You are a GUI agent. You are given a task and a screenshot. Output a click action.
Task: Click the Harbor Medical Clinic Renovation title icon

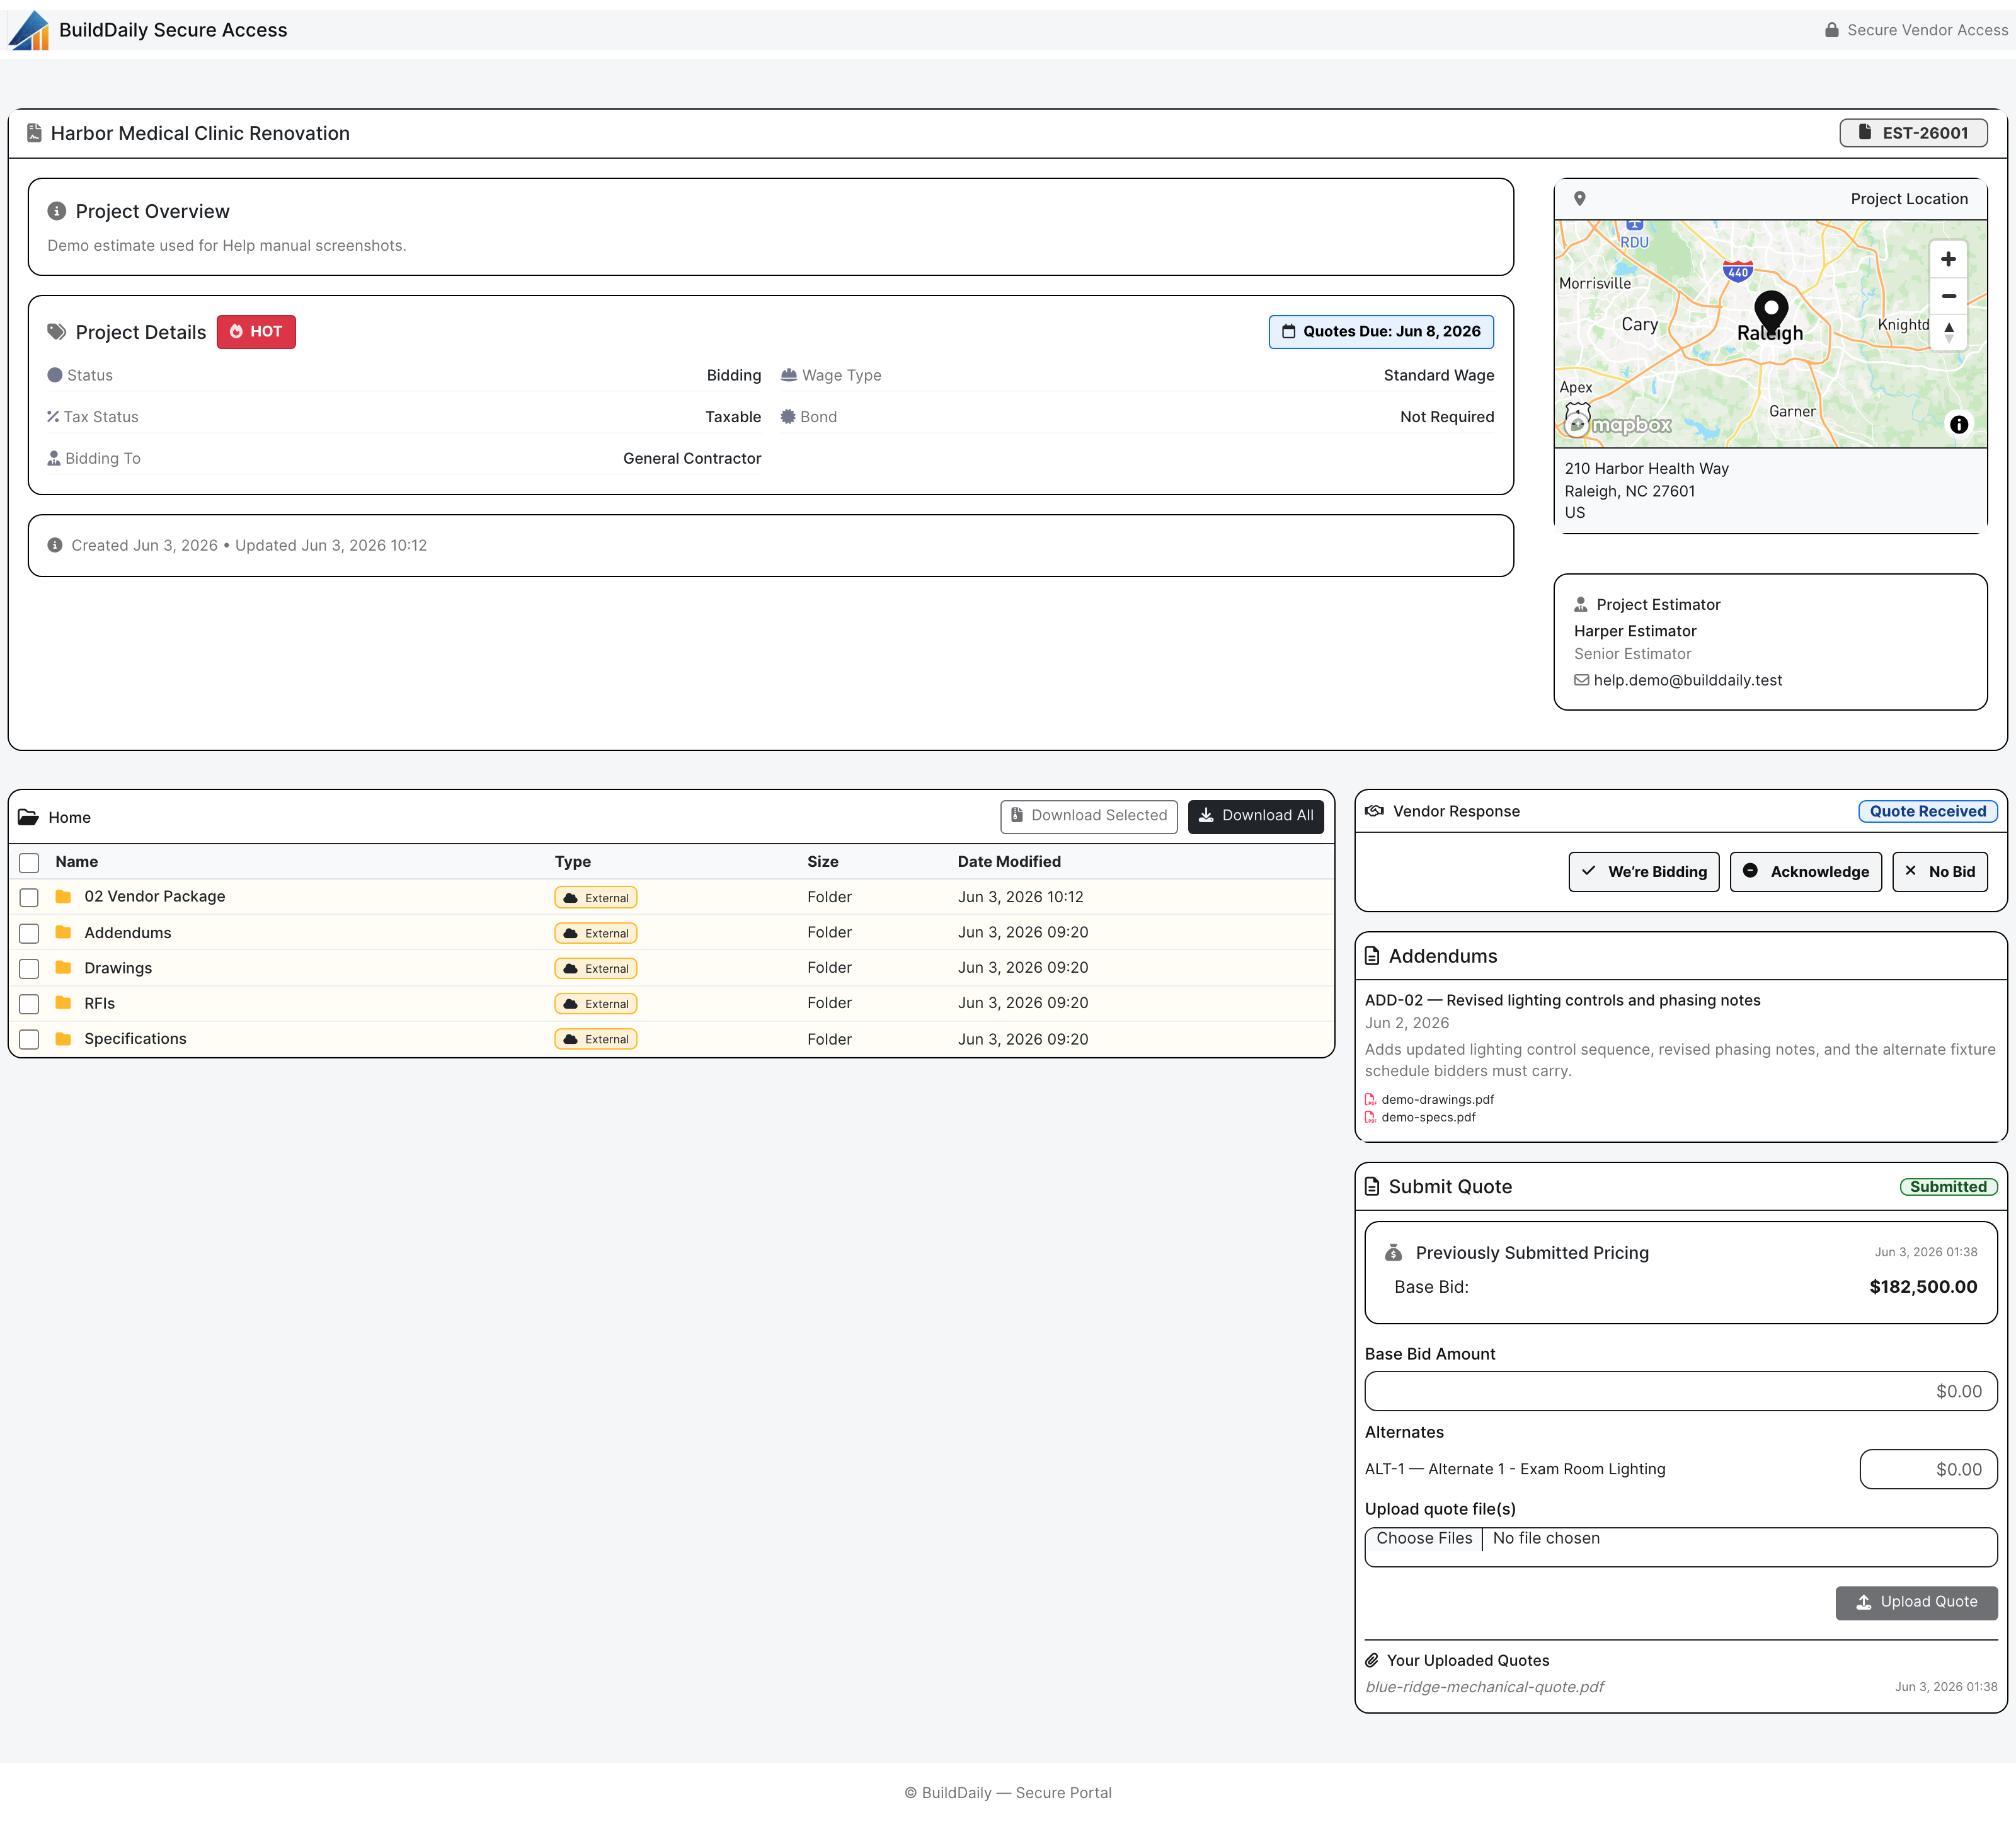coord(34,133)
